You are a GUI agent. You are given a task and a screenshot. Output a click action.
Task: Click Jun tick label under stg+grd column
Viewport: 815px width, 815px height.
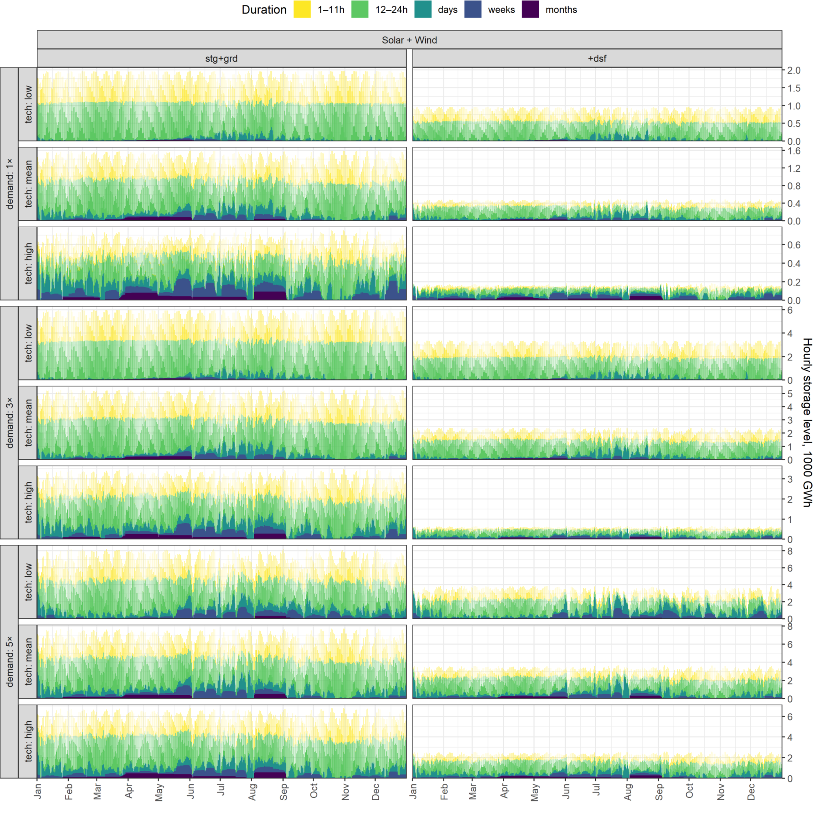pos(191,791)
